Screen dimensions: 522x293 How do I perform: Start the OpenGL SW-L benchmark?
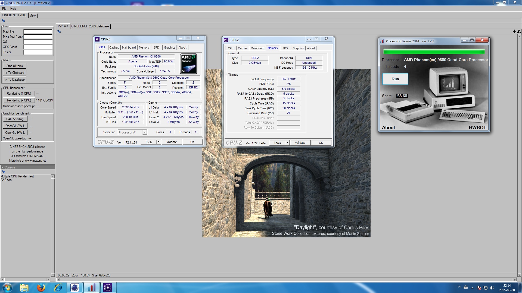15,126
